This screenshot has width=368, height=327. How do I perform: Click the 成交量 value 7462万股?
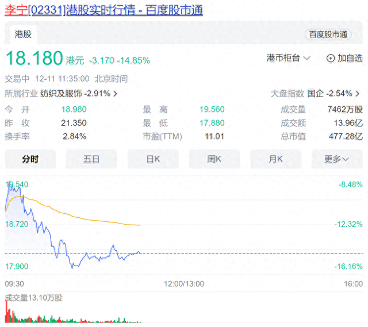pyautogui.click(x=345, y=109)
